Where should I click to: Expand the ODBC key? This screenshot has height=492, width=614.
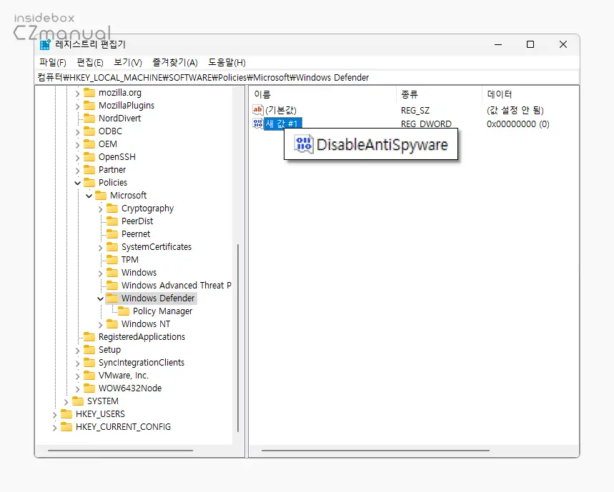click(x=77, y=132)
